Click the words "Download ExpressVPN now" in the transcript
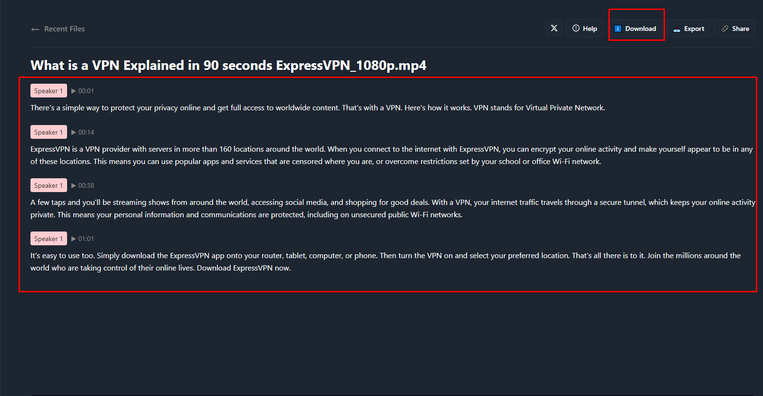Image resolution: width=763 pixels, height=396 pixels. tap(244, 268)
